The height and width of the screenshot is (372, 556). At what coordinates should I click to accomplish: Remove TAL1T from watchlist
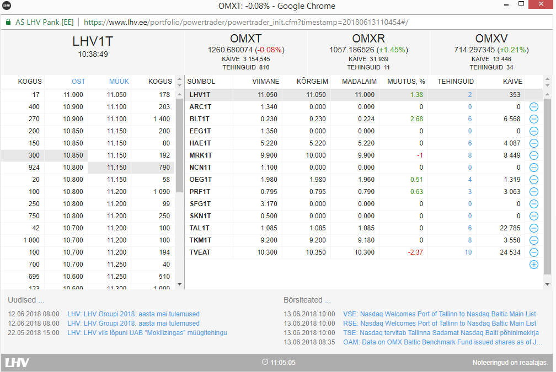pyautogui.click(x=534, y=228)
